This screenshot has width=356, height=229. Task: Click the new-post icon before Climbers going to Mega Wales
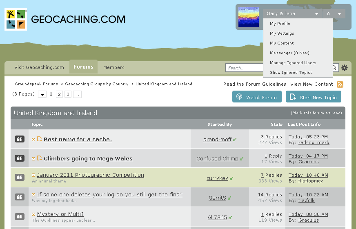(39, 158)
